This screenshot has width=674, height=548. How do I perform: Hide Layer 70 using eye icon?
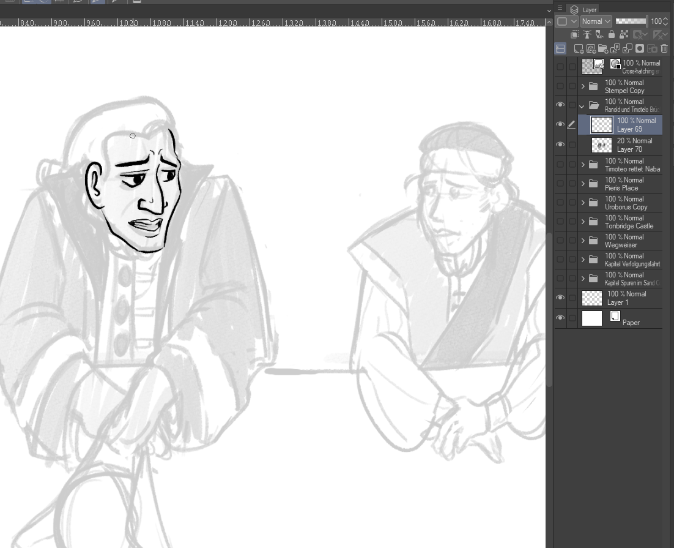click(560, 145)
